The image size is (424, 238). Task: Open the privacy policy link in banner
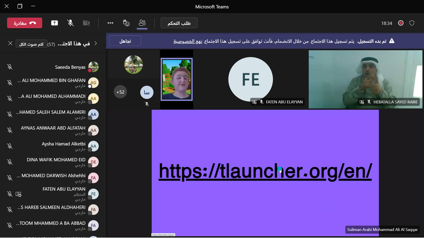[188, 41]
